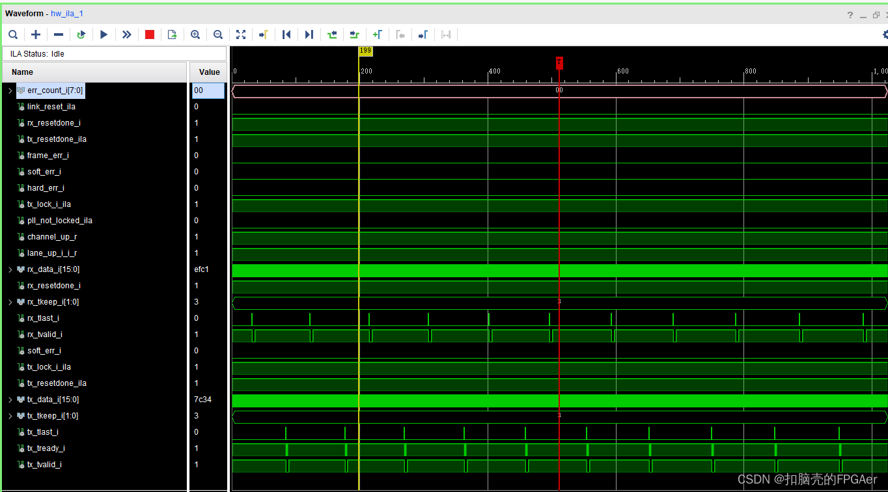Viewport: 888px width, 492px height.
Task: Export the captured ILA waveform data
Action: point(172,34)
